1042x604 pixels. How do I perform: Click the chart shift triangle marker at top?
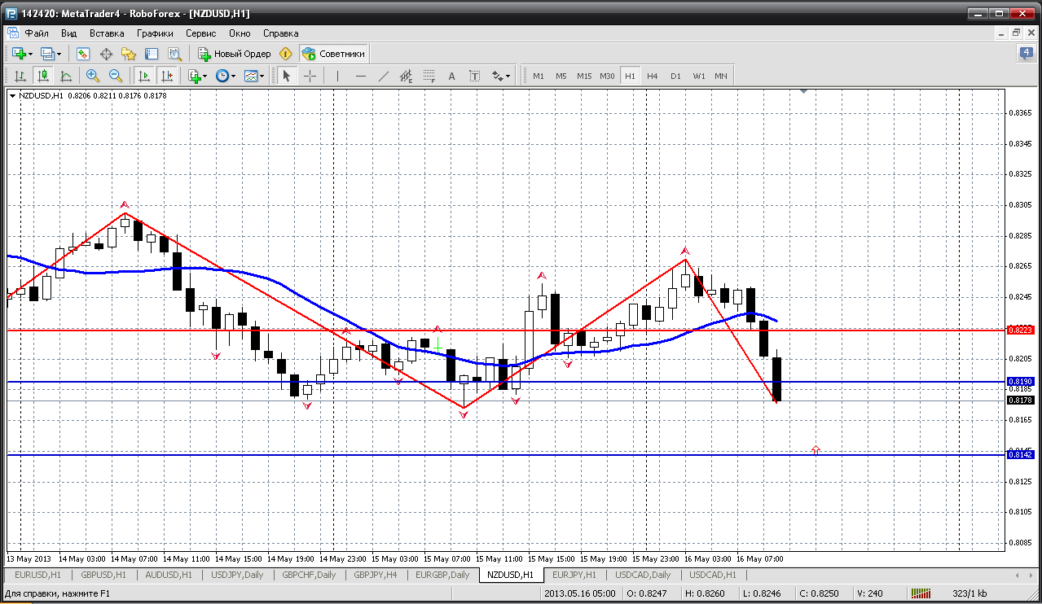tap(804, 93)
